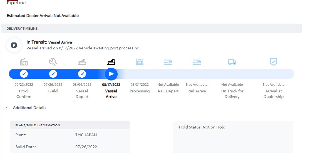Click the Build Date value 07/26/2022

86,147
